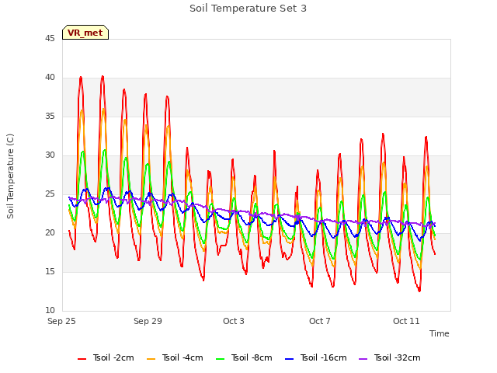Click the Oct 7 x-axis tick label
Image resolution: width=497 pixels, height=373 pixels.
tap(320, 321)
